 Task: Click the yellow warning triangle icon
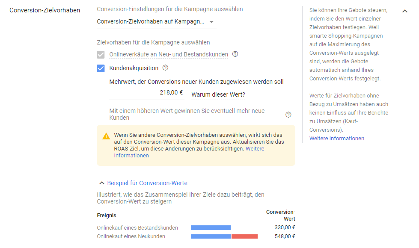pos(105,136)
